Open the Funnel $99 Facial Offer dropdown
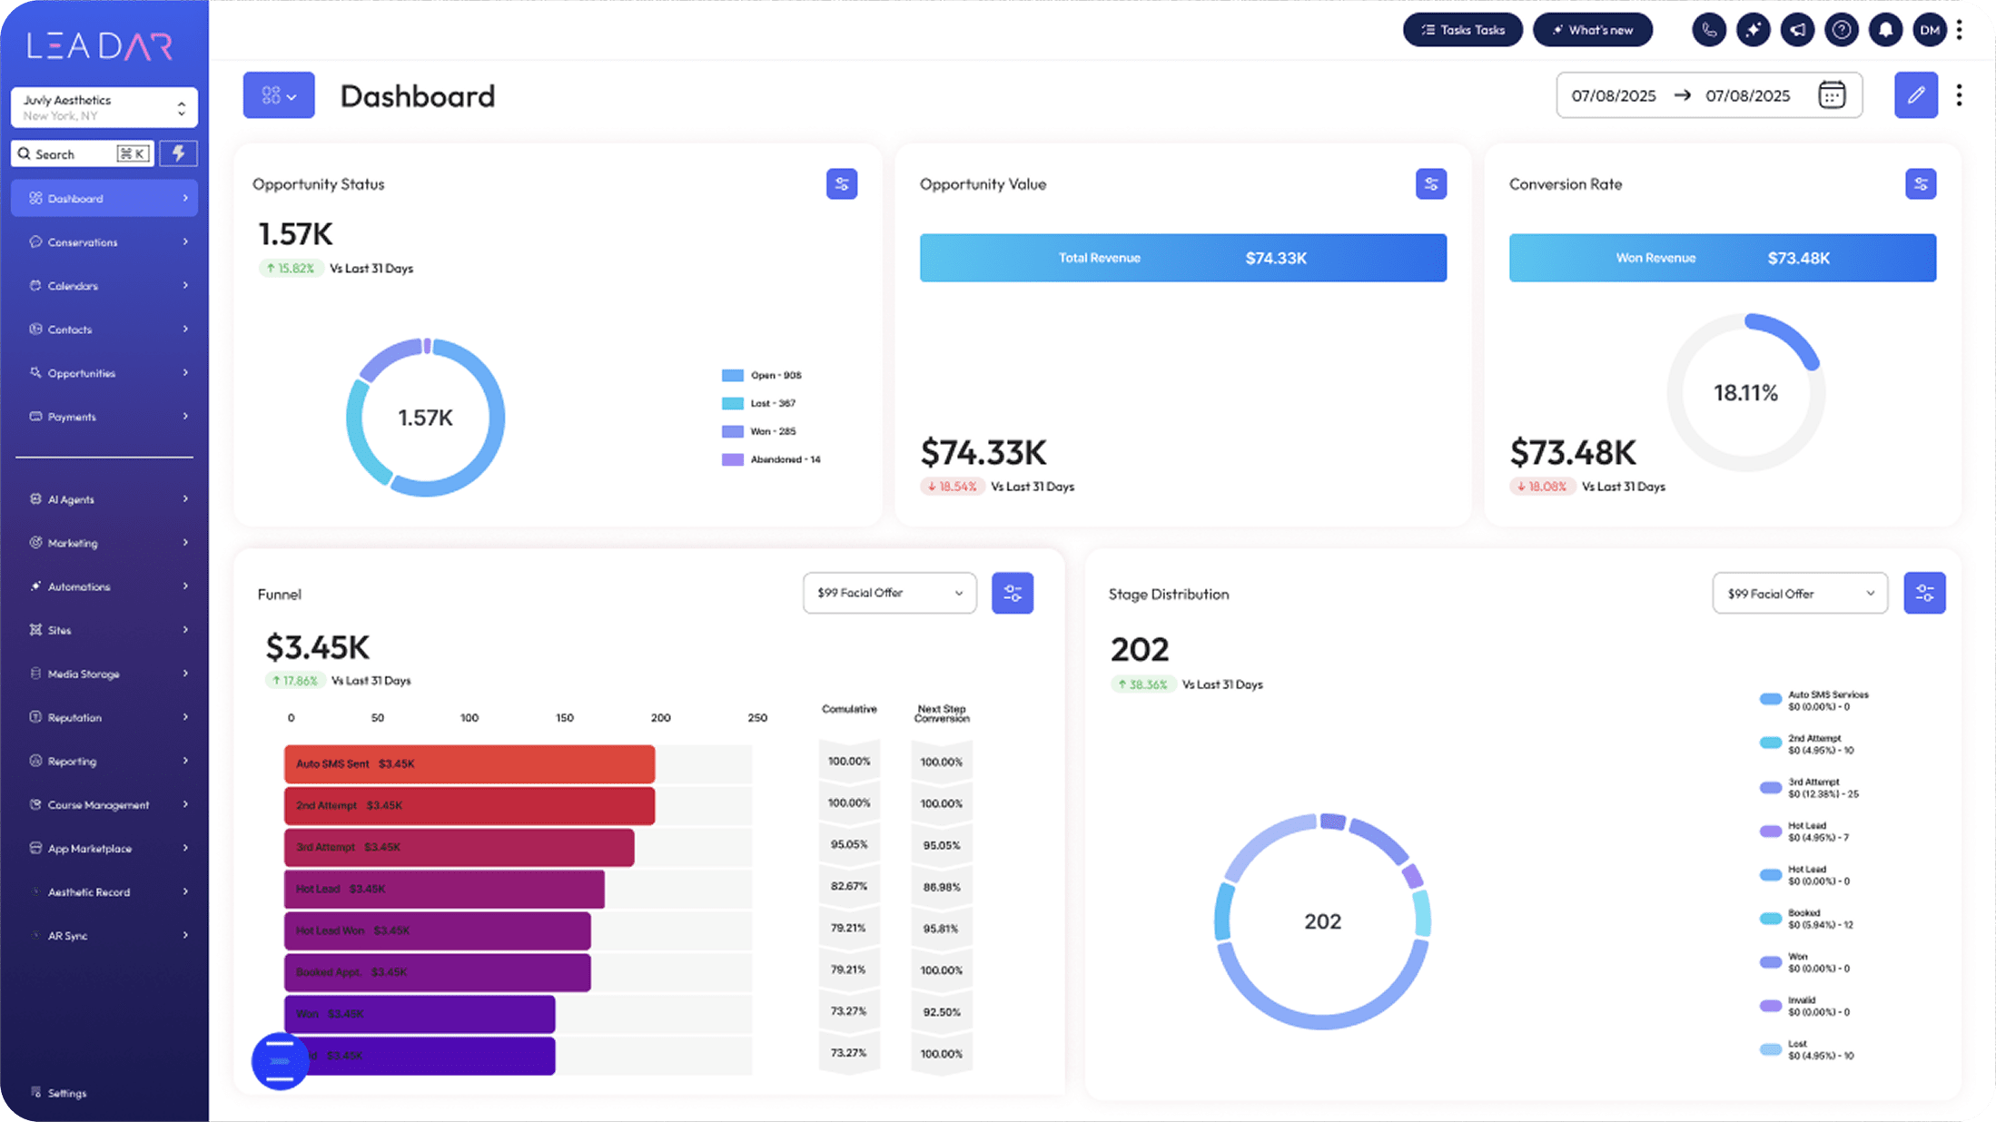1996x1122 pixels. click(x=889, y=593)
